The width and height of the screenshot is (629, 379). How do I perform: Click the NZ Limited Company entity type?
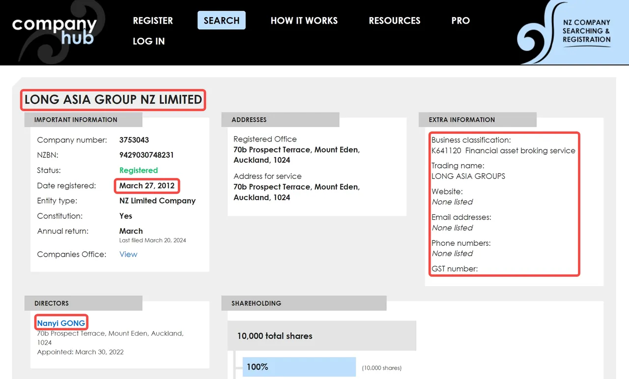157,201
